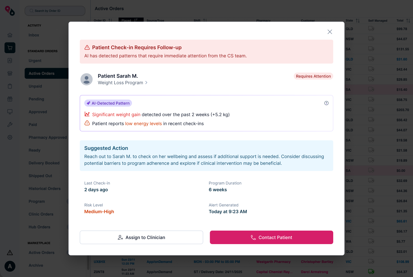413x277 pixels.
Task: Toggle sort direction on the Placed column
Action: click(136, 20)
